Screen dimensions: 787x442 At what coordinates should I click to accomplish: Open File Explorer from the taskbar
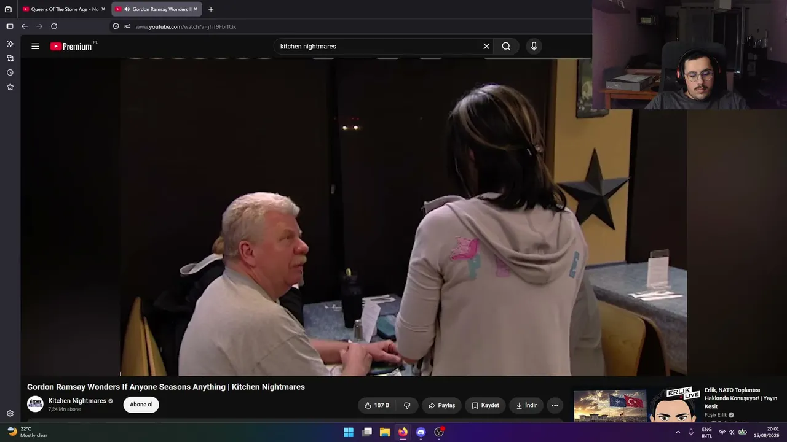(385, 432)
